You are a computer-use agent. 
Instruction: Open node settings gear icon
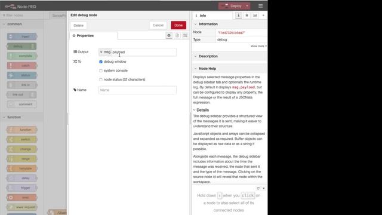169,36
